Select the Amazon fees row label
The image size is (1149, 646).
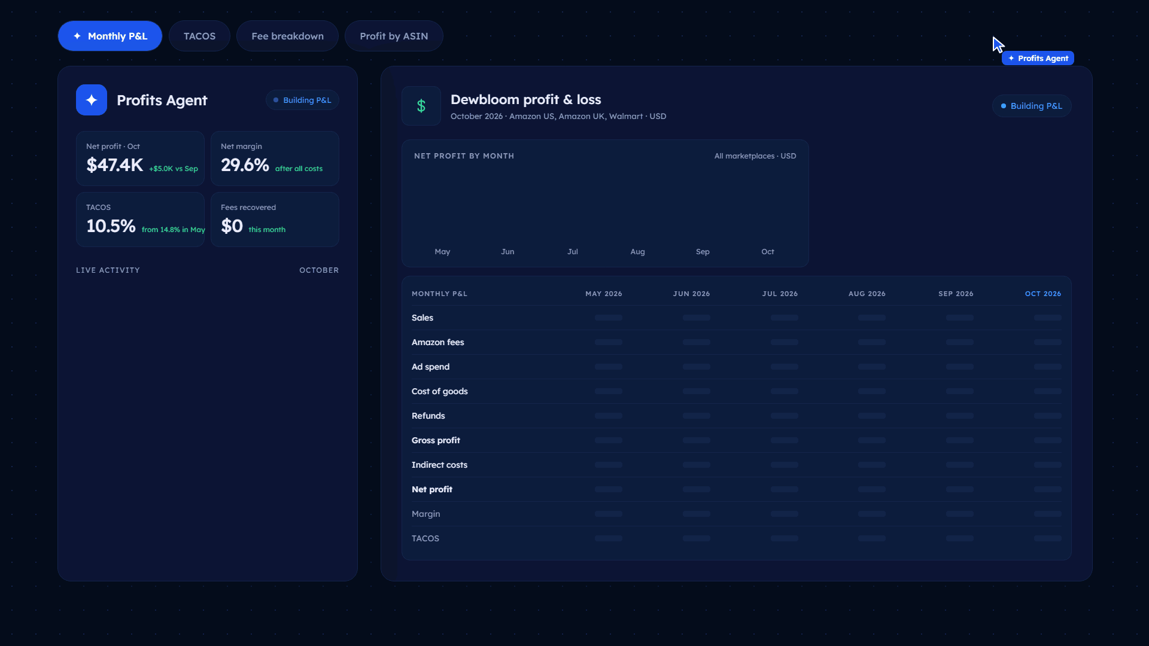(438, 342)
